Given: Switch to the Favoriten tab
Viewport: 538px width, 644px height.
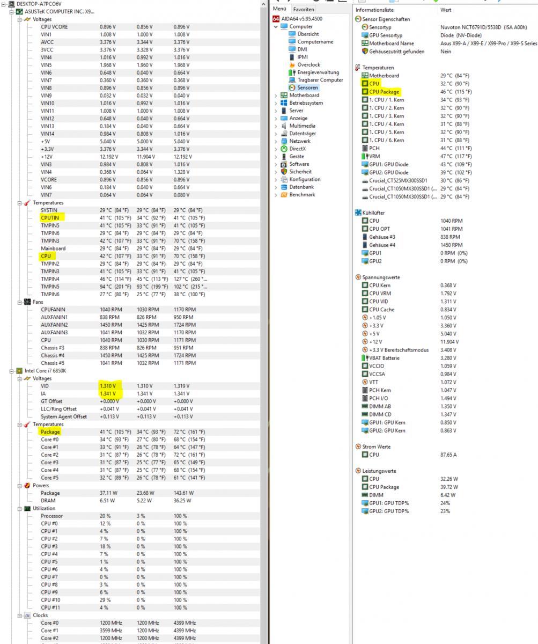Looking at the screenshot, I should pos(303,9).
